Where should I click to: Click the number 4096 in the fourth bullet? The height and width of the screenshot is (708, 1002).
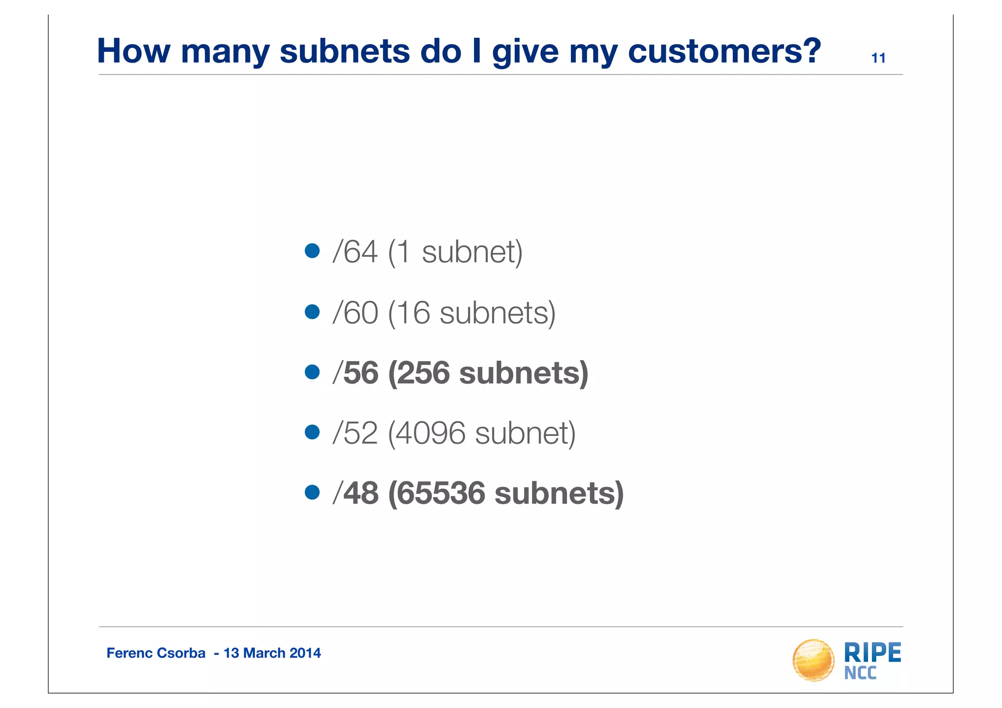tap(430, 433)
